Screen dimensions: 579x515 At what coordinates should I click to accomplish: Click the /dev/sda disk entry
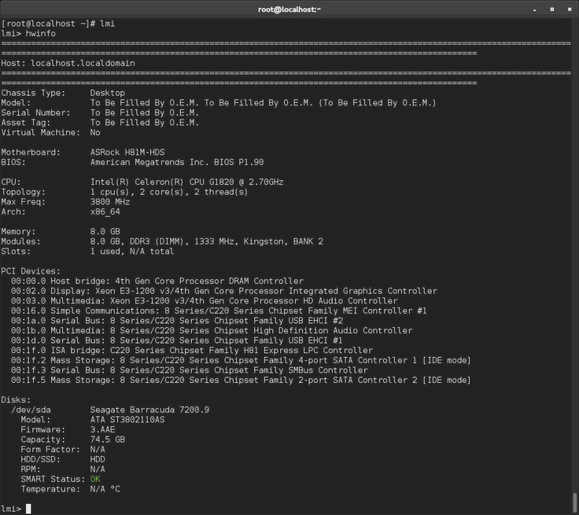pos(32,410)
